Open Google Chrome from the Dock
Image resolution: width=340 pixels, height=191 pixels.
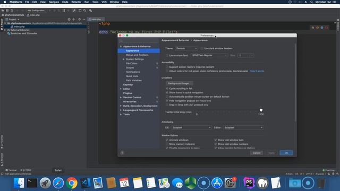click(x=72, y=183)
